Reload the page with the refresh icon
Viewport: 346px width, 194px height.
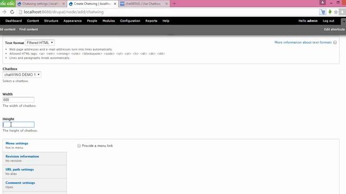(12, 12)
